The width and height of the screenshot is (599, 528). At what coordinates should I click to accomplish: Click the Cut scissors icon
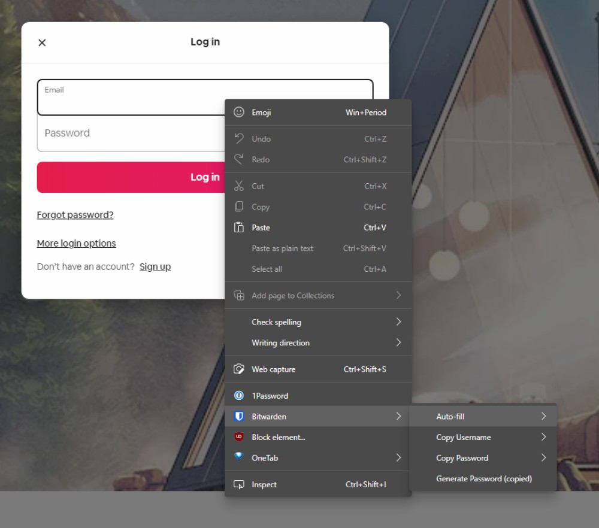[239, 186]
